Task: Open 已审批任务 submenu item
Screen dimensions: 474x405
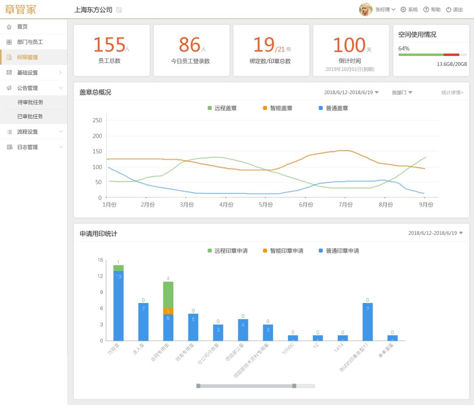Action: pos(33,117)
